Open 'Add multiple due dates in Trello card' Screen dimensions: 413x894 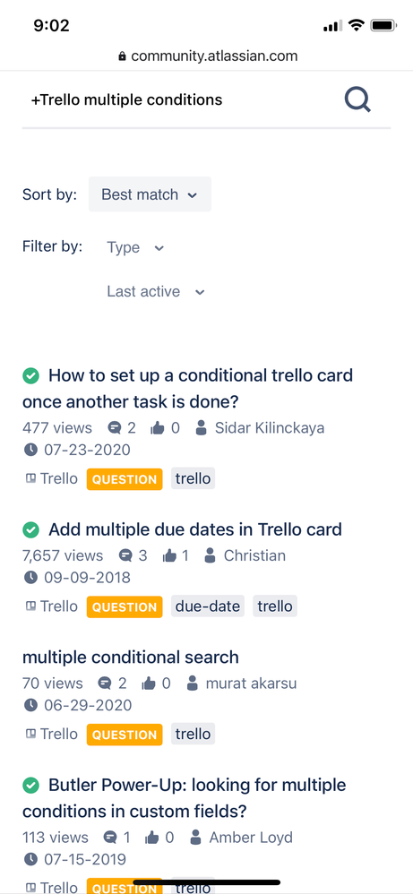tap(195, 529)
